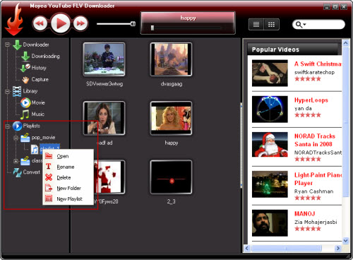This screenshot has width=353, height=260.
Task: Click the Library film strip icon
Action: pyautogui.click(x=17, y=91)
